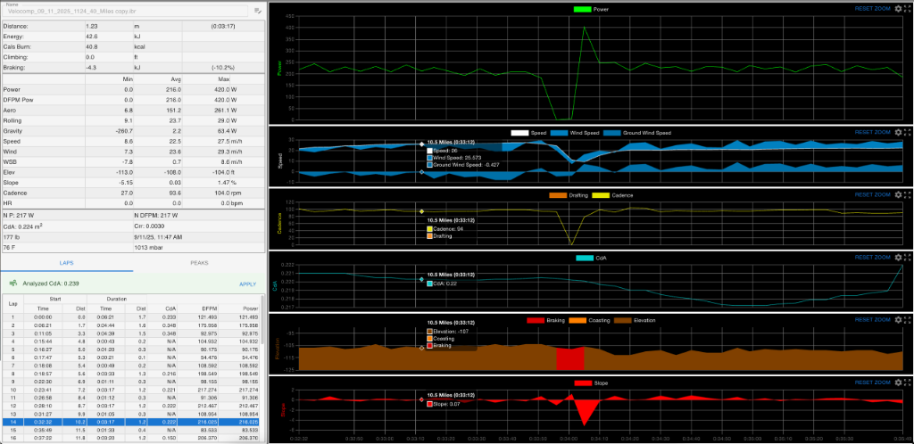Screen dimensions: 914x444
Task: Click the DFPM column header in laps table
Action: (x=207, y=308)
